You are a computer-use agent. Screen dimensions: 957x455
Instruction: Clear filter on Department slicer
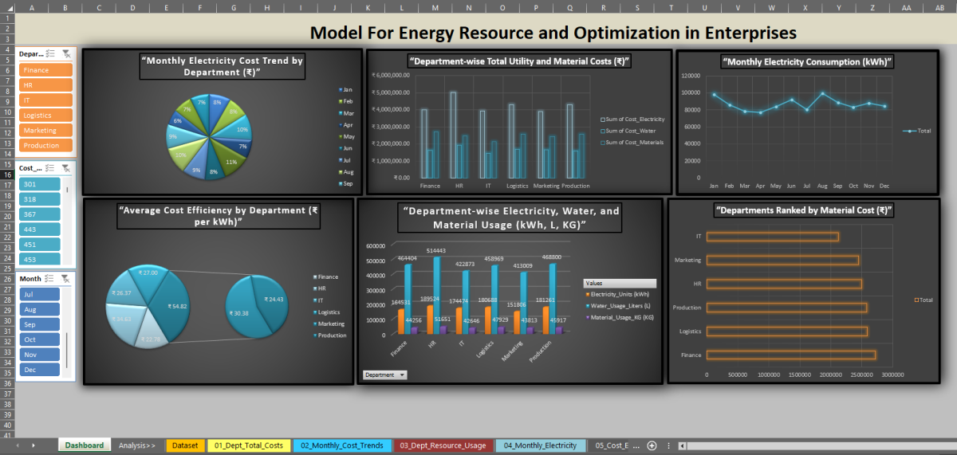(x=66, y=54)
